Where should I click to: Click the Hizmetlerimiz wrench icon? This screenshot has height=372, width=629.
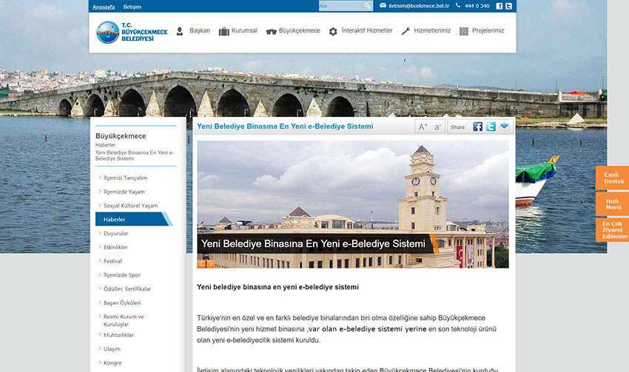tap(406, 31)
